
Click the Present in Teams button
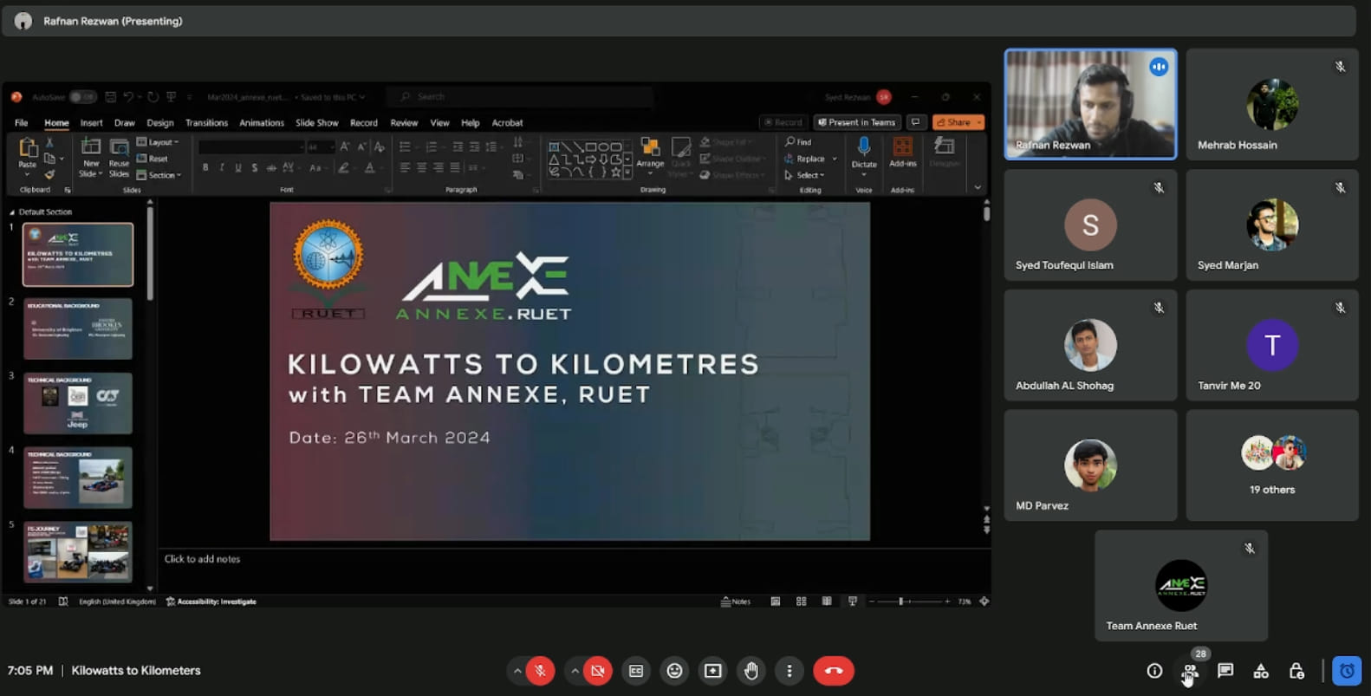point(856,122)
